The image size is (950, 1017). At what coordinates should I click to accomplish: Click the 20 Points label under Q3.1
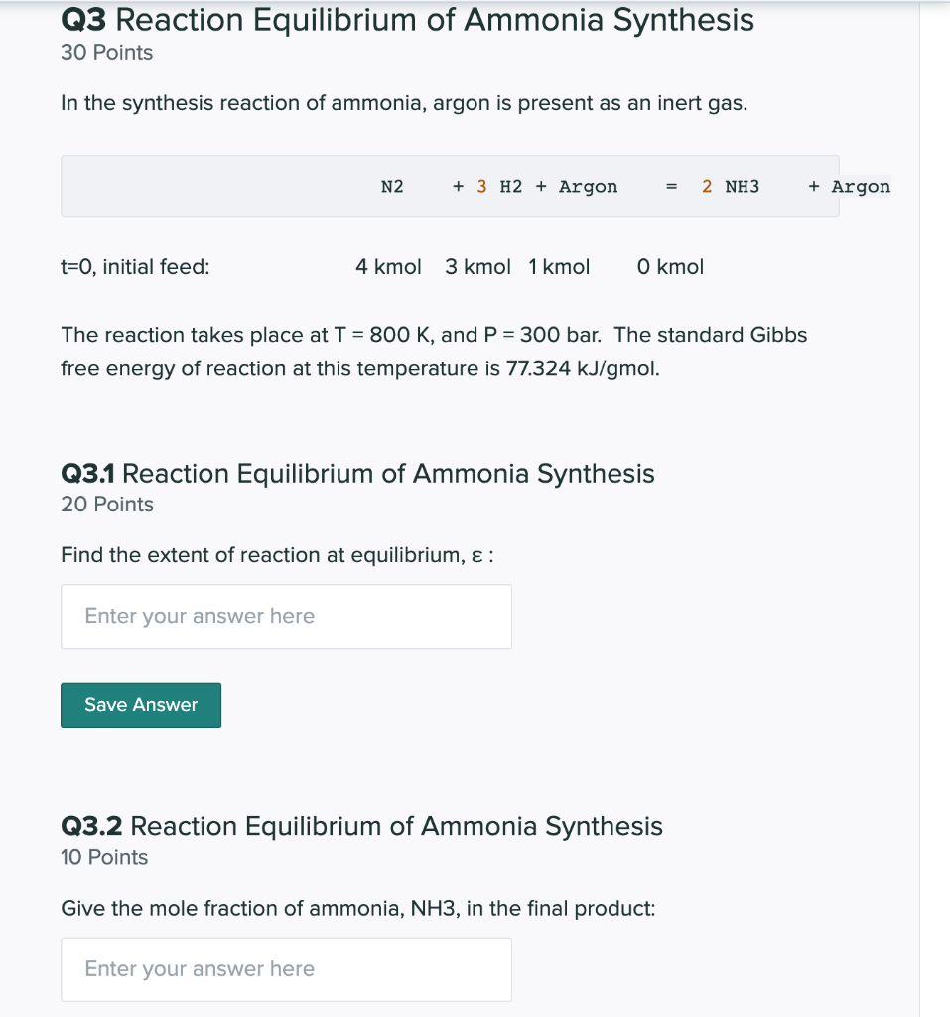[106, 505]
